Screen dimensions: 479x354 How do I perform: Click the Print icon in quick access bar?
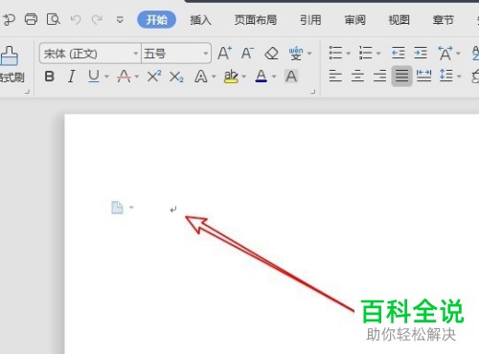click(31, 20)
